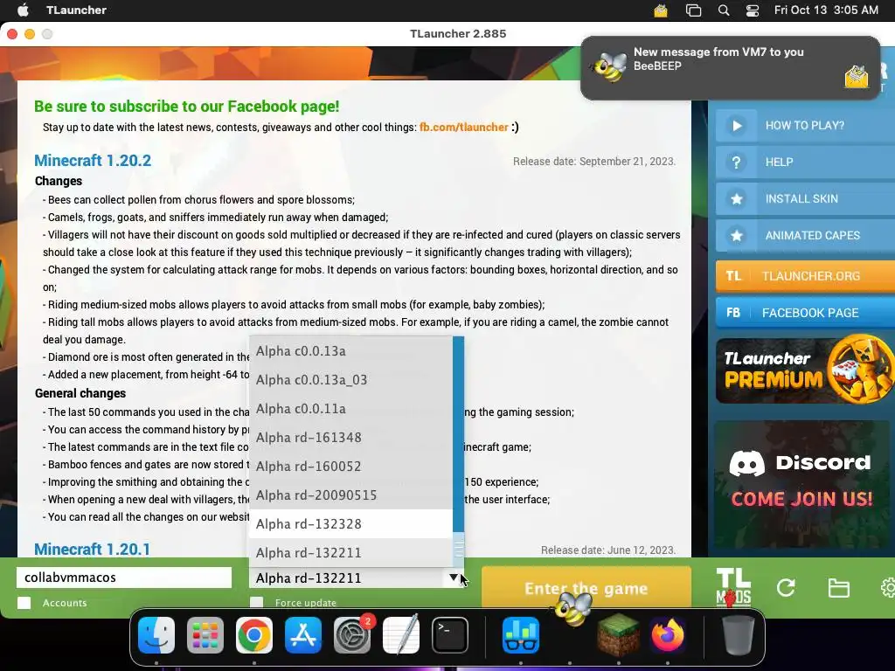Launch Google Chrome from the dock
Screen dimensions: 895x671
coord(254,634)
